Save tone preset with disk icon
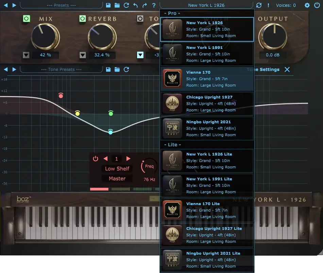 tap(108, 69)
